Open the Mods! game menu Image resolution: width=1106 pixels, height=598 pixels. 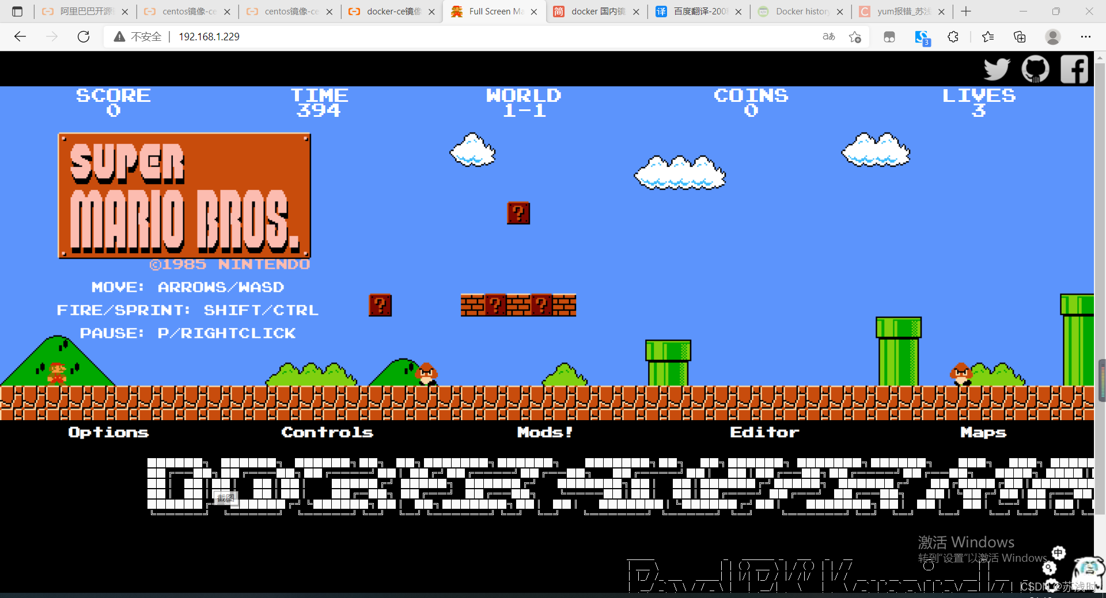pos(545,432)
